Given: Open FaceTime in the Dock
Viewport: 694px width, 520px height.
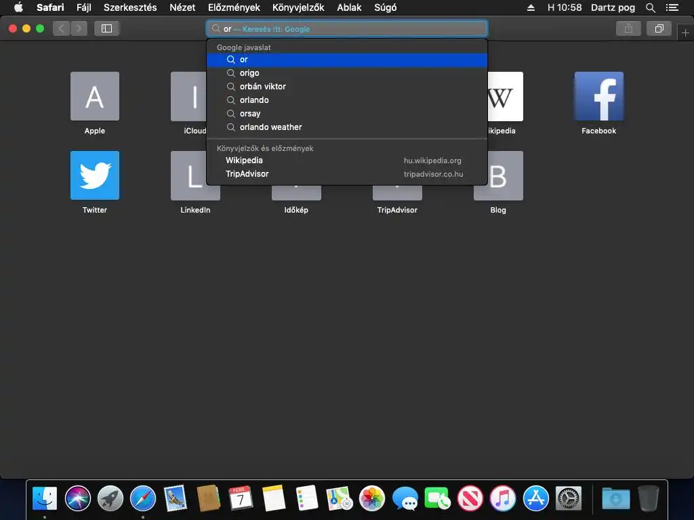Looking at the screenshot, I should pos(437,498).
